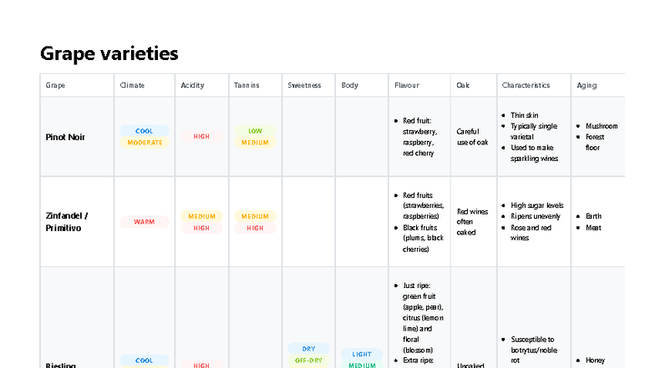Select 'Red wines often oaked' cell text
Image resolution: width=655 pixels, height=368 pixels.
472,222
